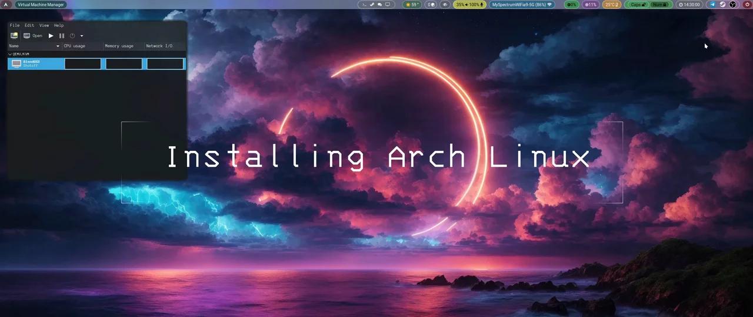Open the shutdown options dropdown arrow
Image resolution: width=753 pixels, height=317 pixels.
(82, 36)
